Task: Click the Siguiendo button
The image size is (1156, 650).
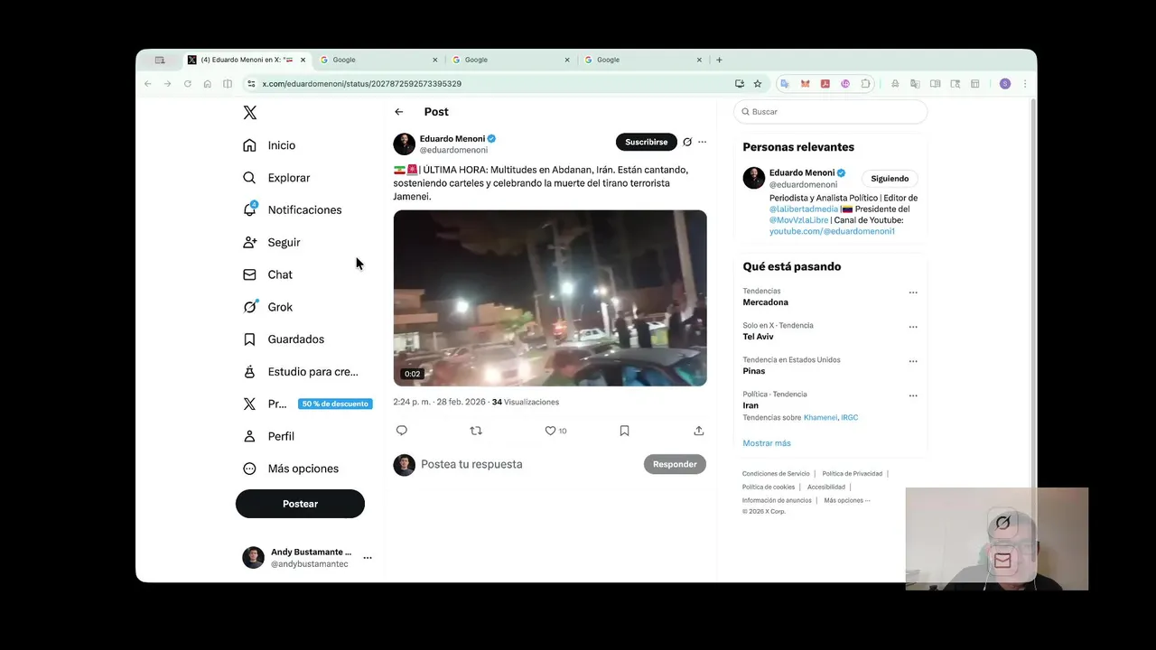Action: point(890,179)
